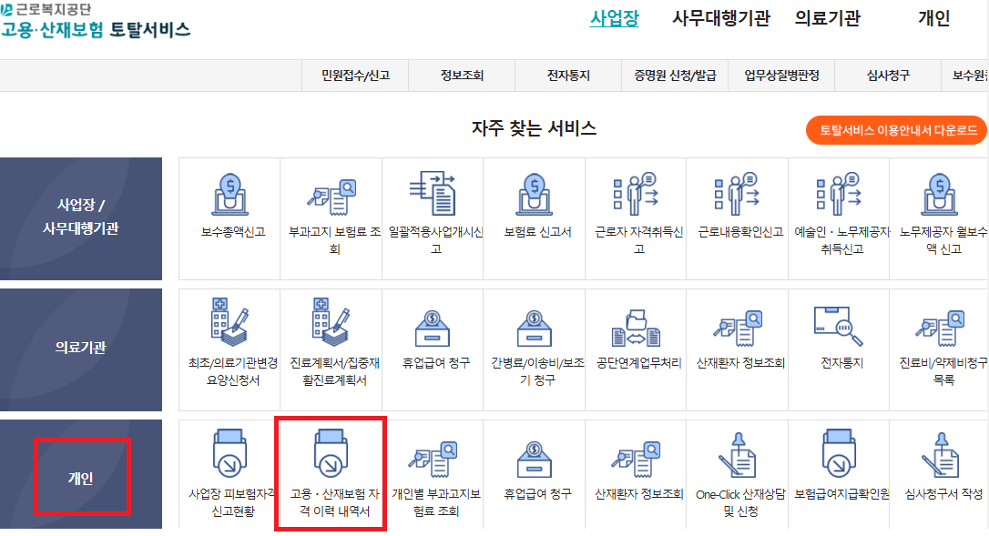Open the 정보조회 menu
The height and width of the screenshot is (536, 989).
462,76
